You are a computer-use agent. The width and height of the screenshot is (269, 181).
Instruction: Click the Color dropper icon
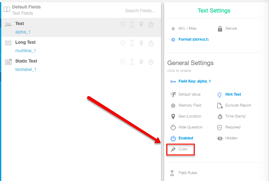click(x=173, y=149)
